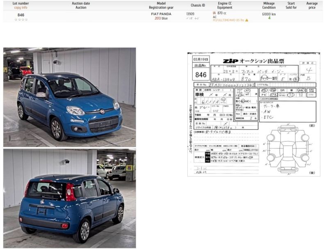This screenshot has height=249, width=328.
Task: Click the 'Model' column header
Action: [161, 4]
